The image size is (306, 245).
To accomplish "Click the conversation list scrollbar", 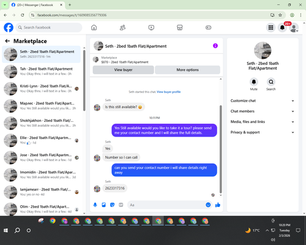I will [84, 80].
